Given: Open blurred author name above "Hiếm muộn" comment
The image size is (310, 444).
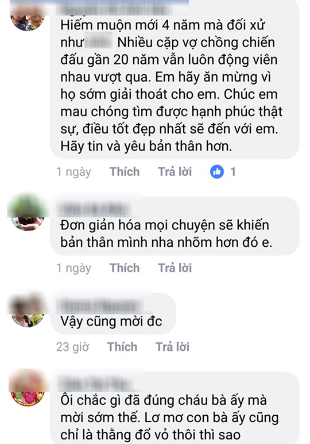Looking at the screenshot, I should click(114, 9).
